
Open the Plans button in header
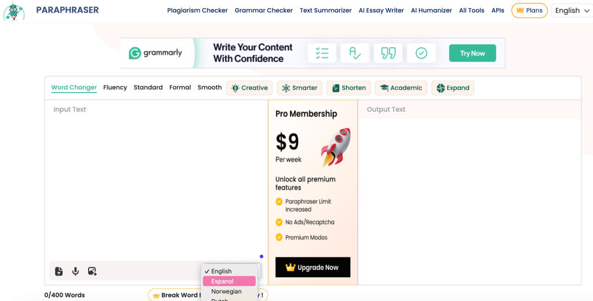529,10
